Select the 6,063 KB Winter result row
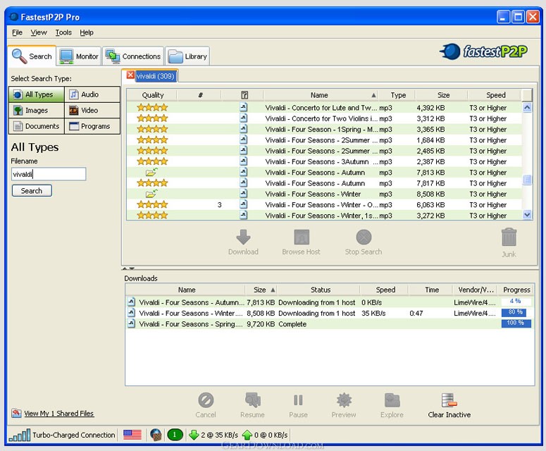 [324, 205]
